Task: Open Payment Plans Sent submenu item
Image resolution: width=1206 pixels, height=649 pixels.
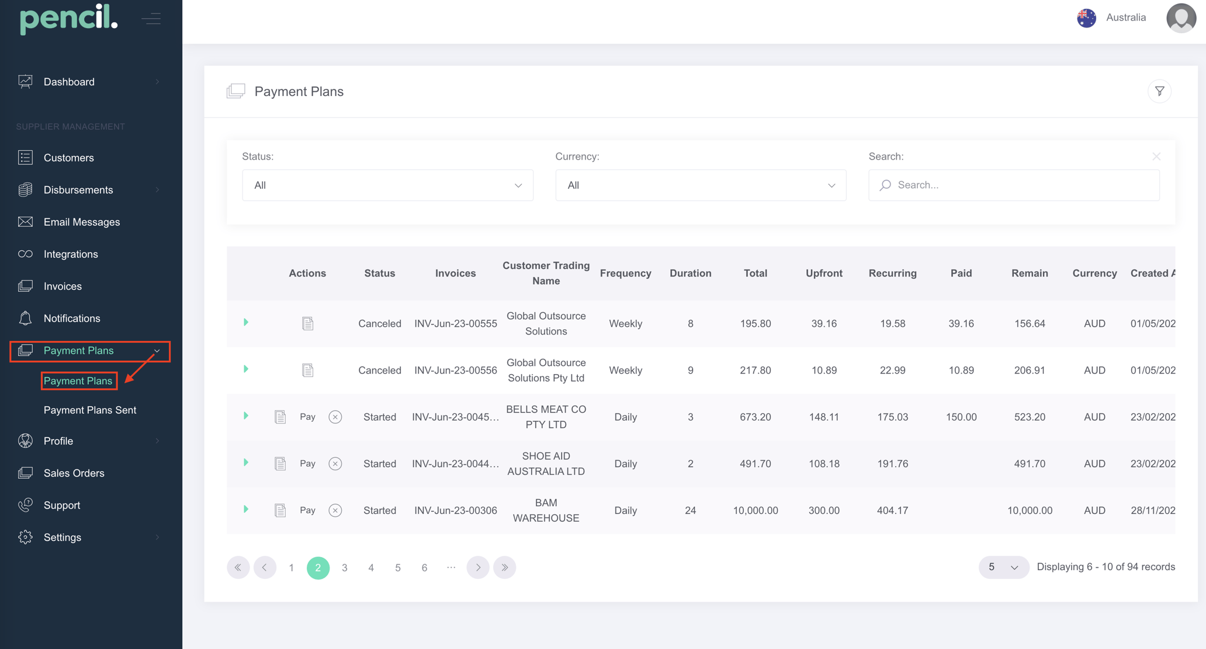Action: pyautogui.click(x=90, y=410)
